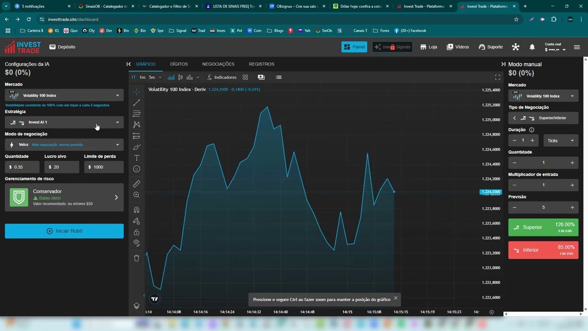Viewport: 588px width, 331px height.
Task: Decrease Previsão with minus button
Action: click(x=514, y=207)
